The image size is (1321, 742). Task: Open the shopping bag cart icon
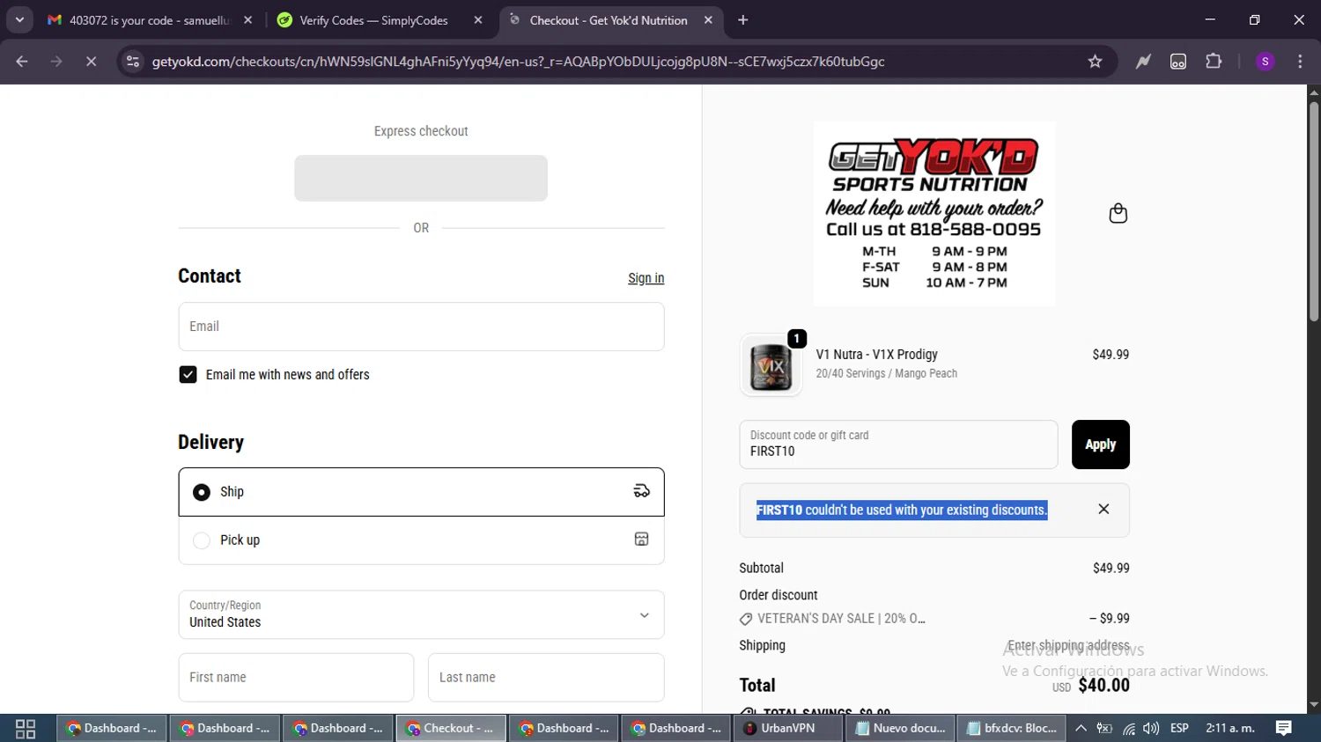pyautogui.click(x=1118, y=213)
